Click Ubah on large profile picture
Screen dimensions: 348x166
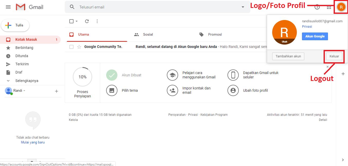[x=285, y=42]
